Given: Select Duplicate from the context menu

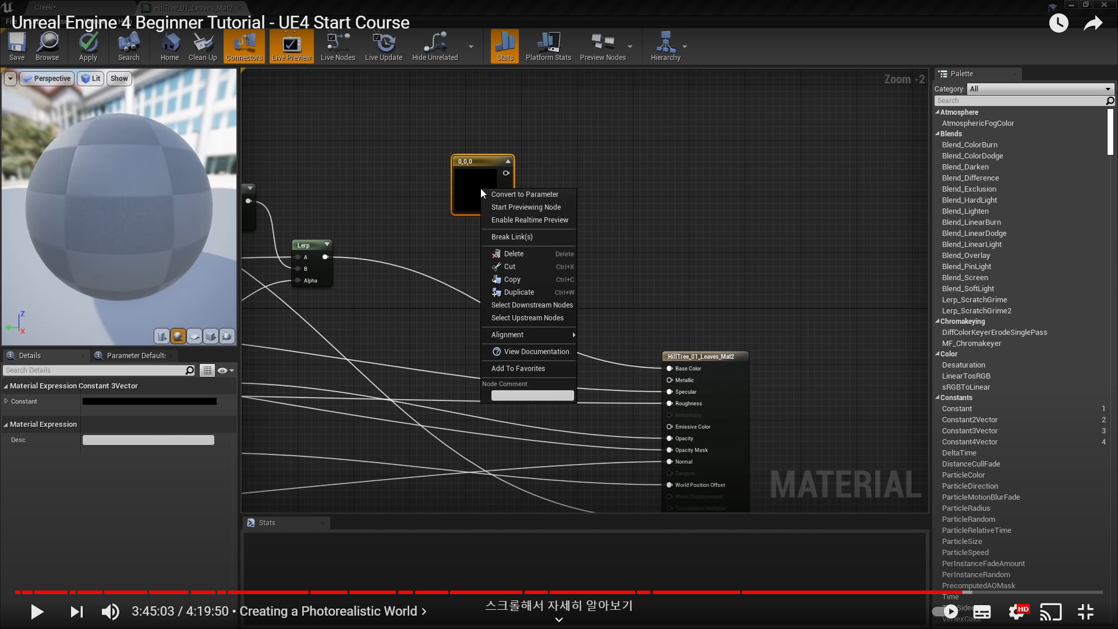Looking at the screenshot, I should (519, 292).
